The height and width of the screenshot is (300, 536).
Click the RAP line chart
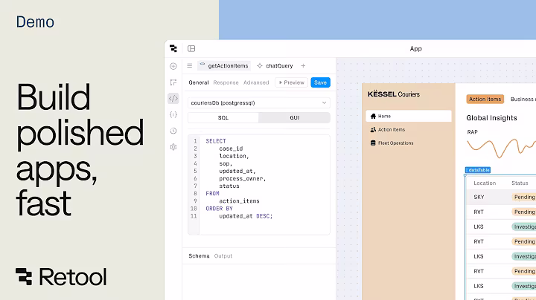(501, 147)
